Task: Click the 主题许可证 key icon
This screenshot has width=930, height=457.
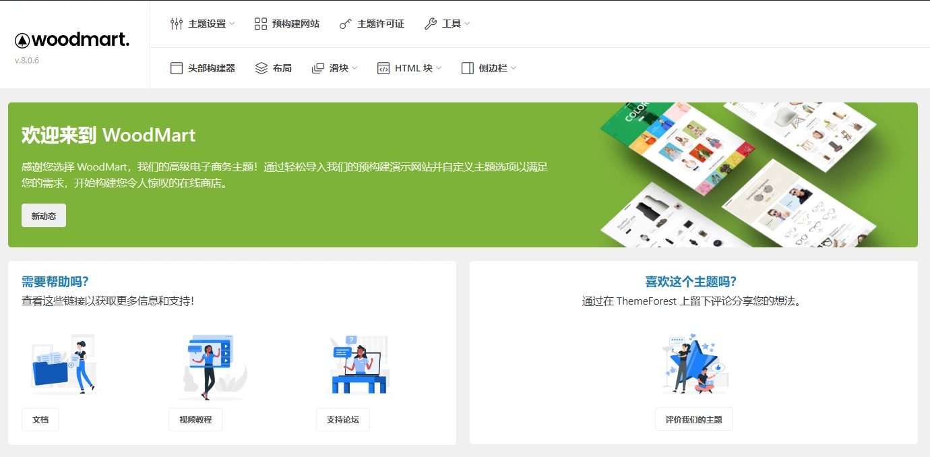Action: (346, 23)
